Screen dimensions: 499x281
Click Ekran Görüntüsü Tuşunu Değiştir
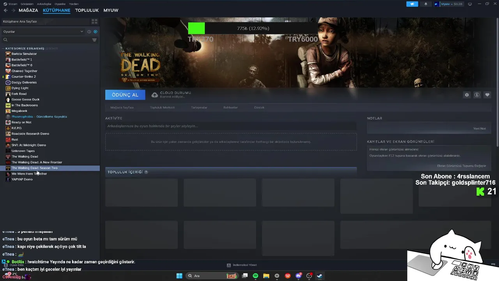pos(462,166)
